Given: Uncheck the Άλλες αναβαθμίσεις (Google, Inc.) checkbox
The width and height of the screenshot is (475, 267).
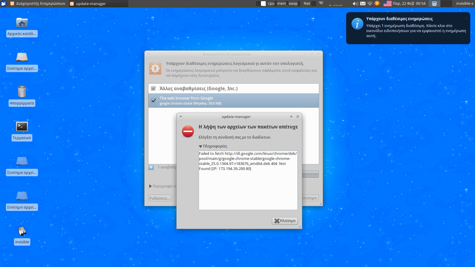Looking at the screenshot, I should click(x=153, y=88).
